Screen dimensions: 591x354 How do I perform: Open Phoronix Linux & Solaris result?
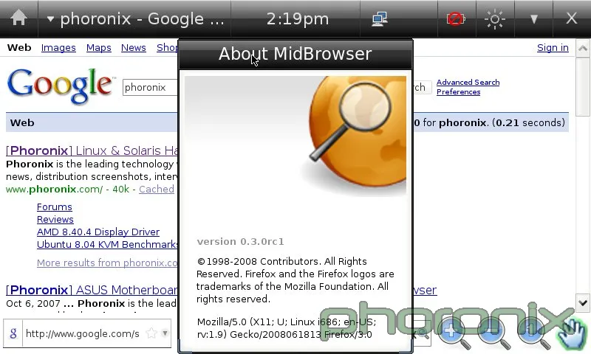point(92,150)
